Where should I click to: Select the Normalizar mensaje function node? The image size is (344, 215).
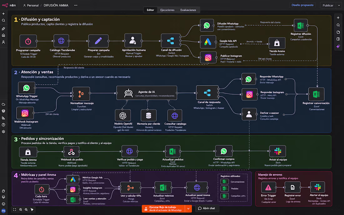coord(81,94)
